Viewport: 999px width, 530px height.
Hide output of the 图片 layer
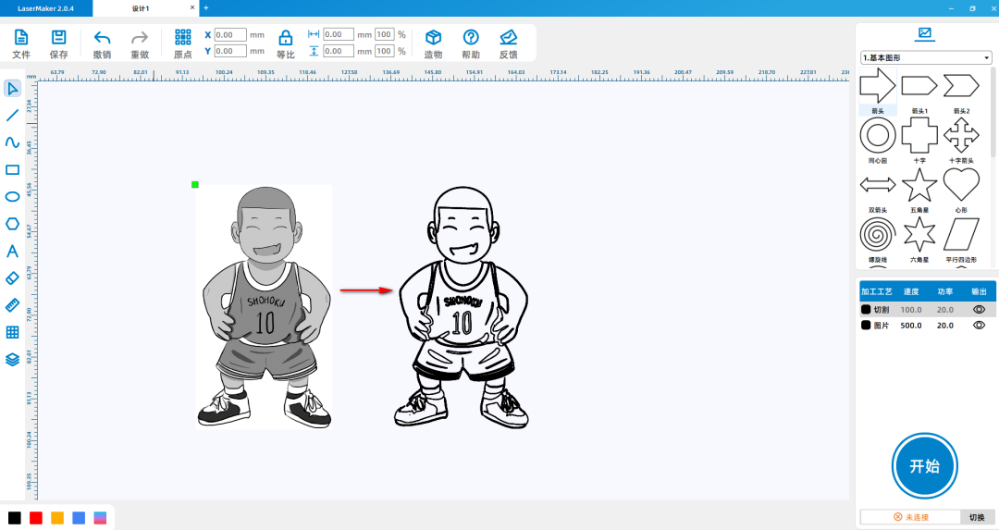click(979, 326)
